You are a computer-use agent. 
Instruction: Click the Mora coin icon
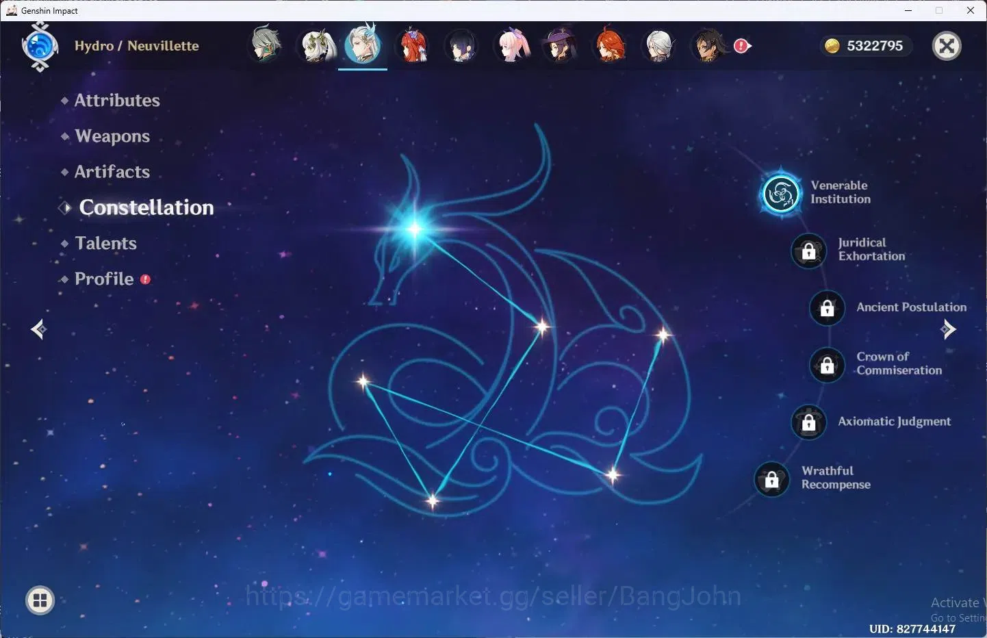click(832, 46)
